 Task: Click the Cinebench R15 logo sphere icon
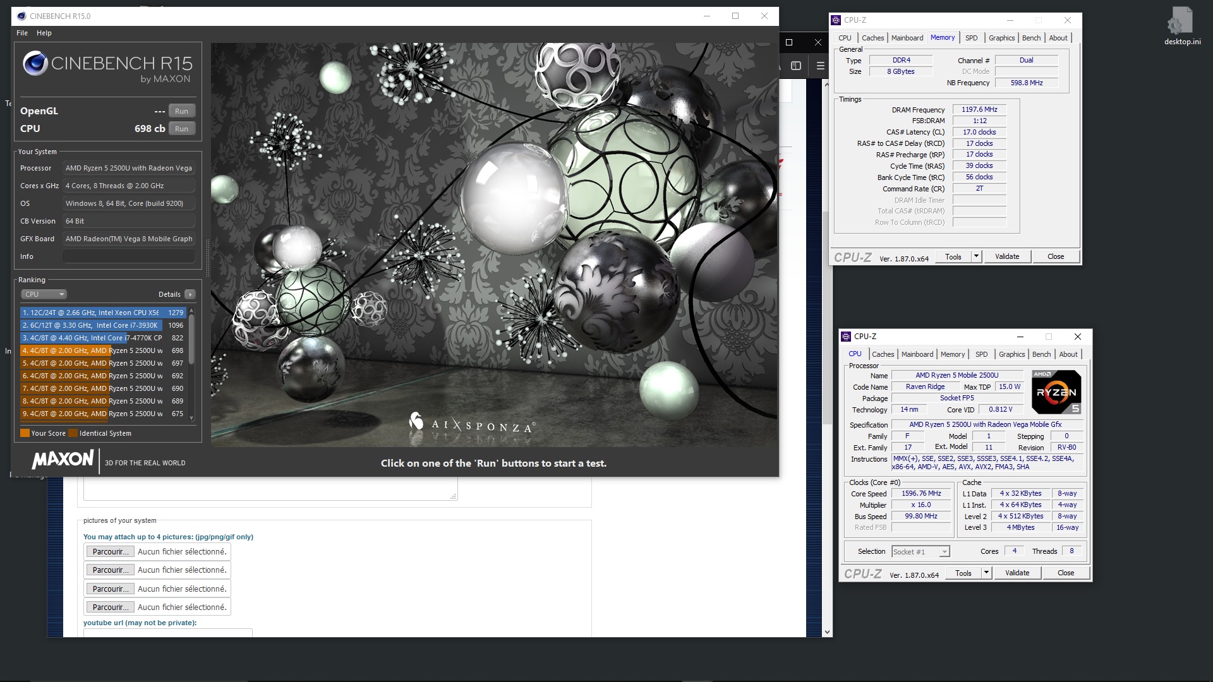[35, 64]
